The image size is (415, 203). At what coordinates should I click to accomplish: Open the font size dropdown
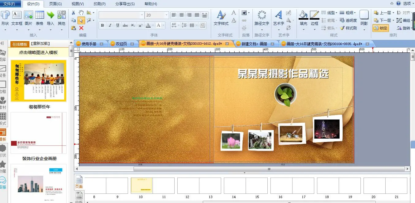167,15
